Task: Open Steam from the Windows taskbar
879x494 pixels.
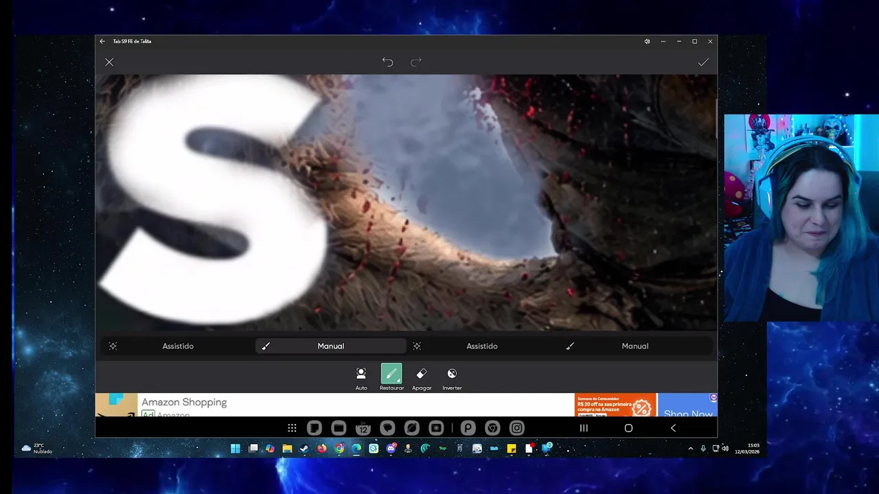Action: coord(304,449)
